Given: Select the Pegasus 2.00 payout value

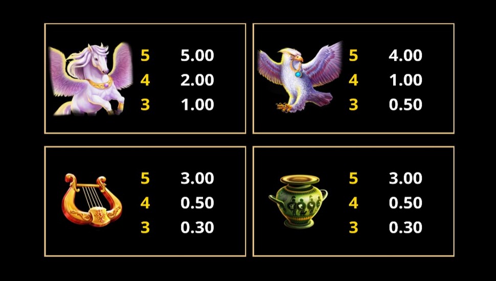Looking at the screenshot, I should click(197, 80).
